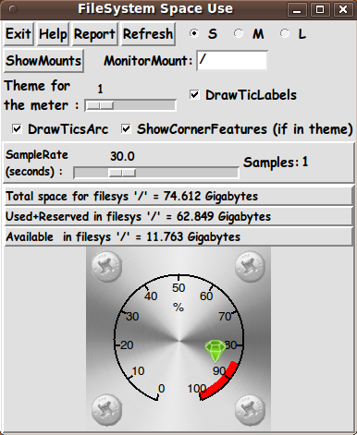The width and height of the screenshot is (357, 435).
Task: Select the M size radio button
Action: (239, 33)
